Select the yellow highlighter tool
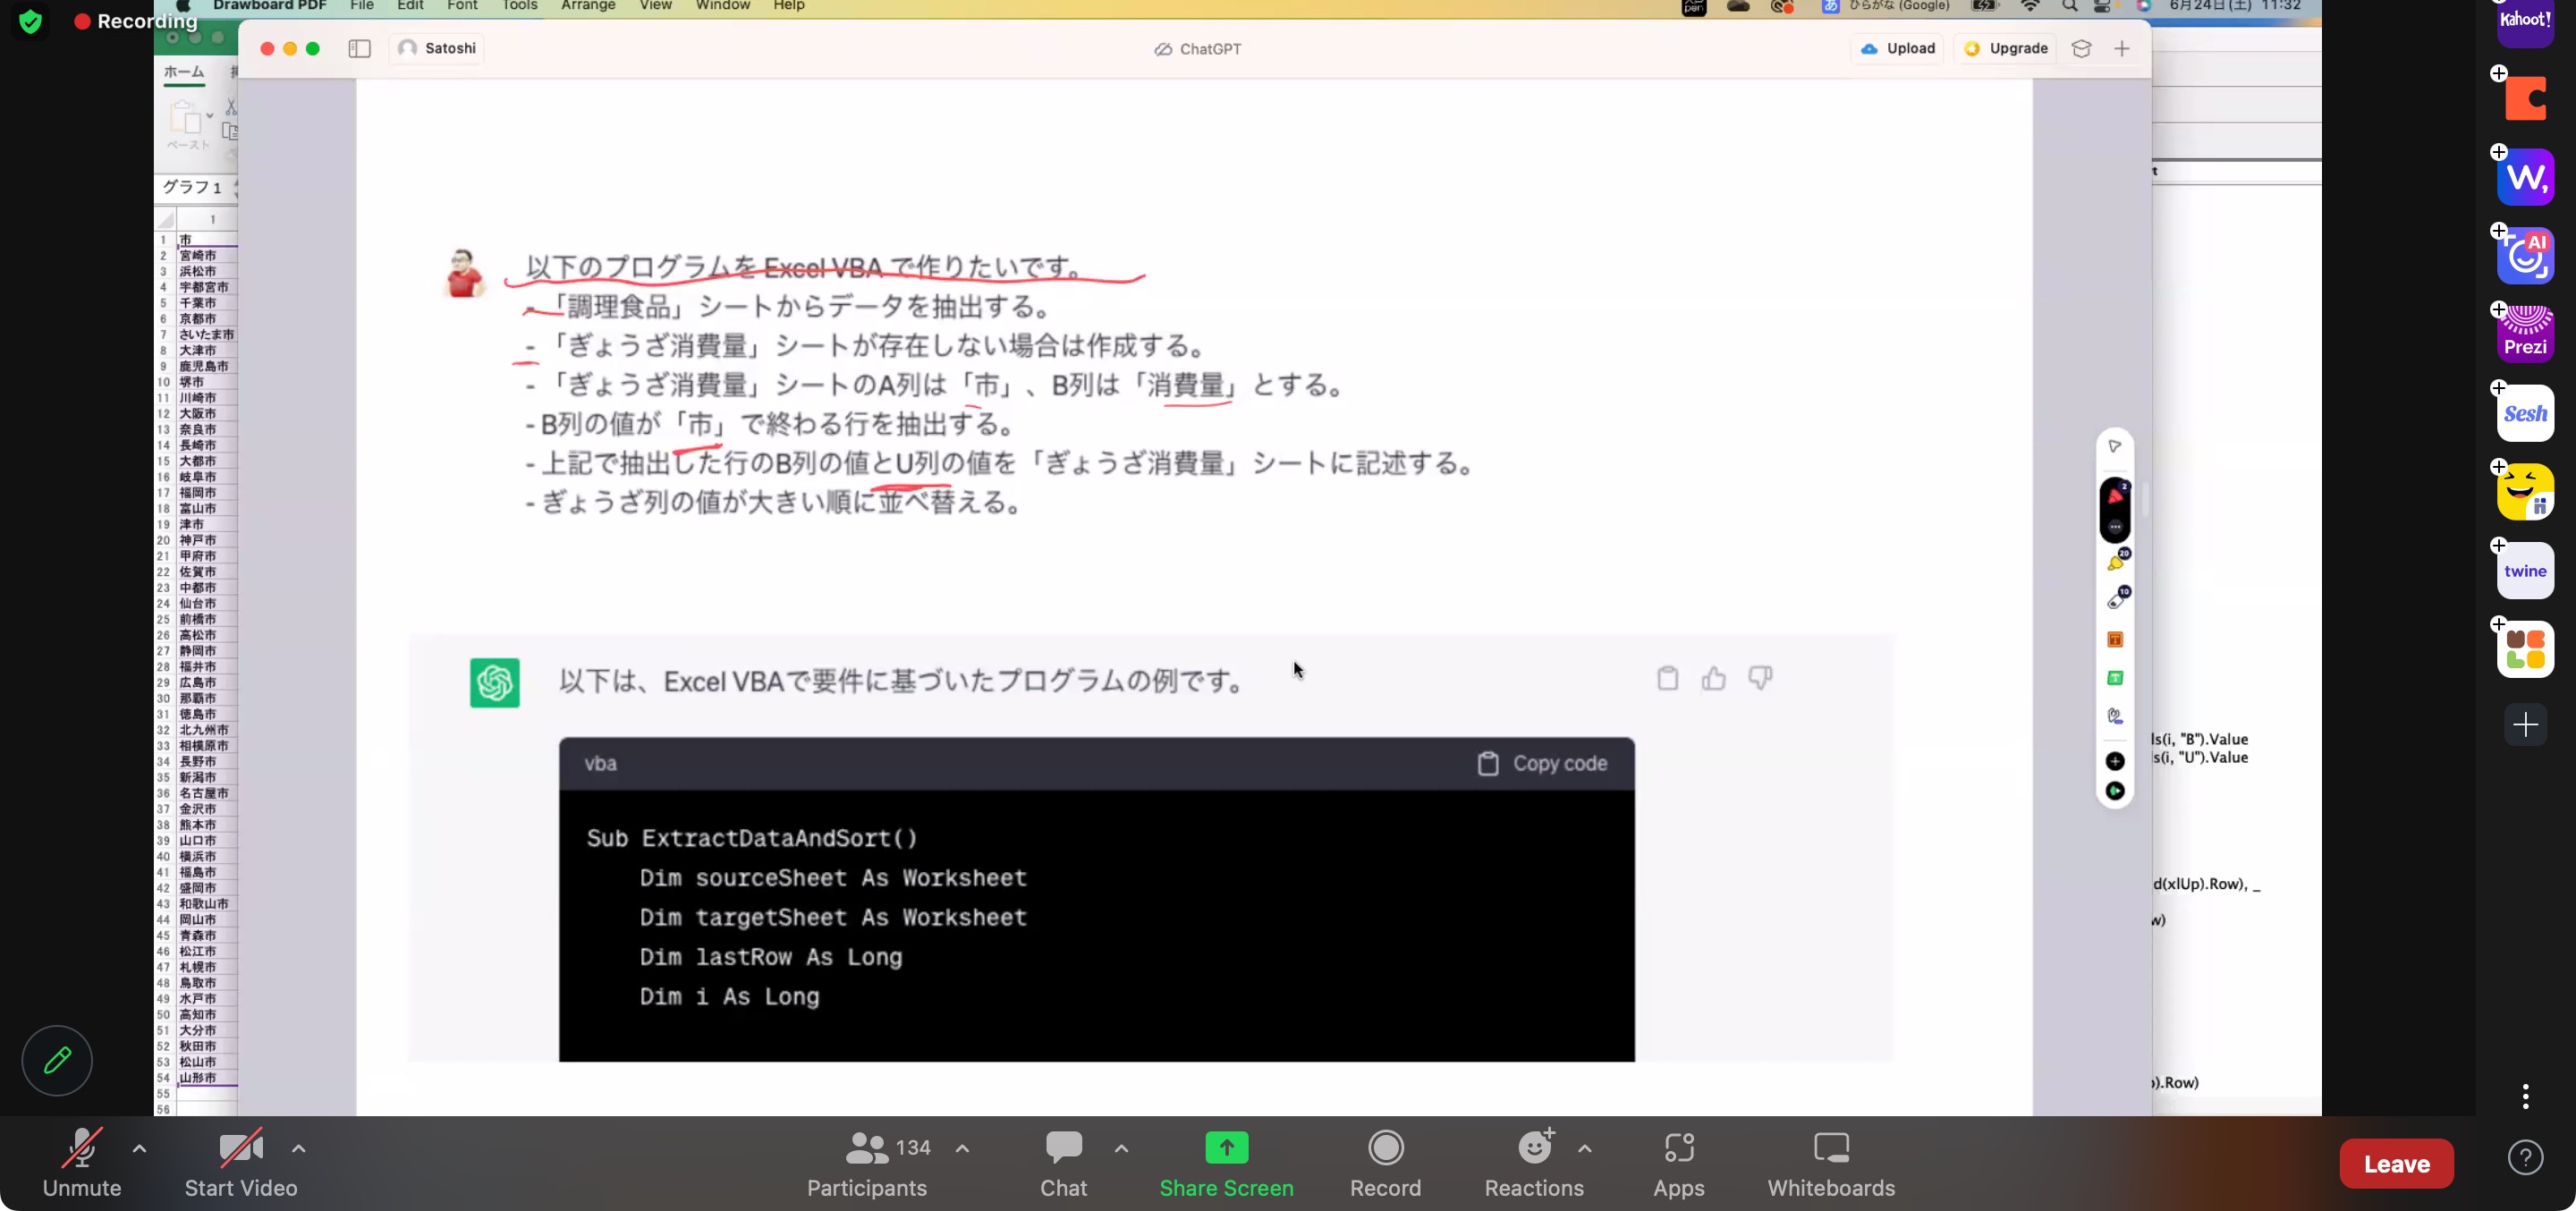This screenshot has width=2576, height=1211. click(x=2114, y=563)
